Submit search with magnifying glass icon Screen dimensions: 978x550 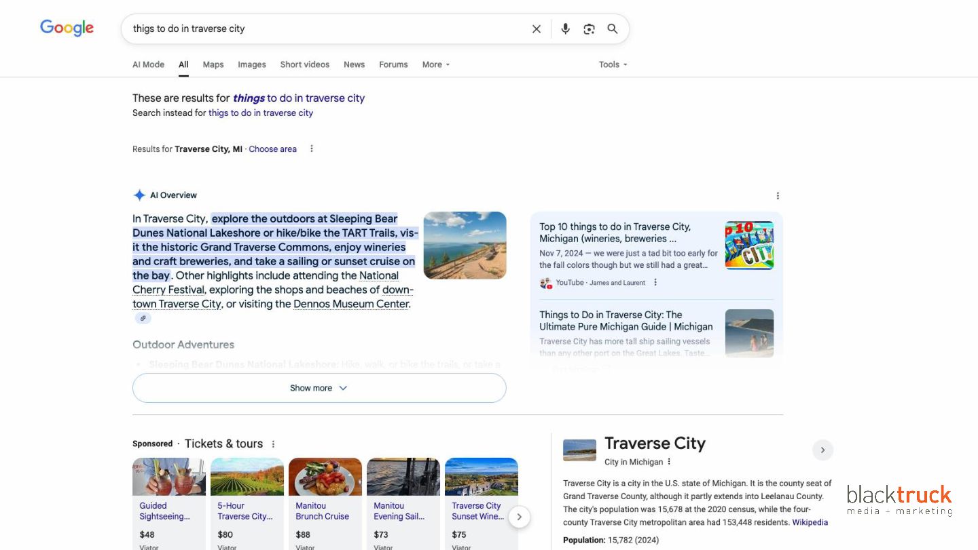(613, 29)
